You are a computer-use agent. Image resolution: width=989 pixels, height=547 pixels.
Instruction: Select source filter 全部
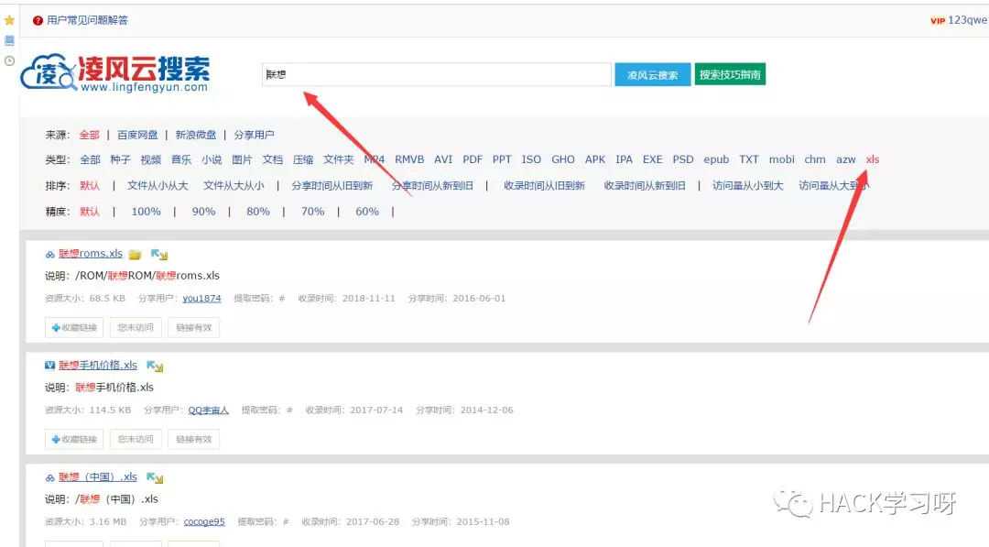click(89, 135)
